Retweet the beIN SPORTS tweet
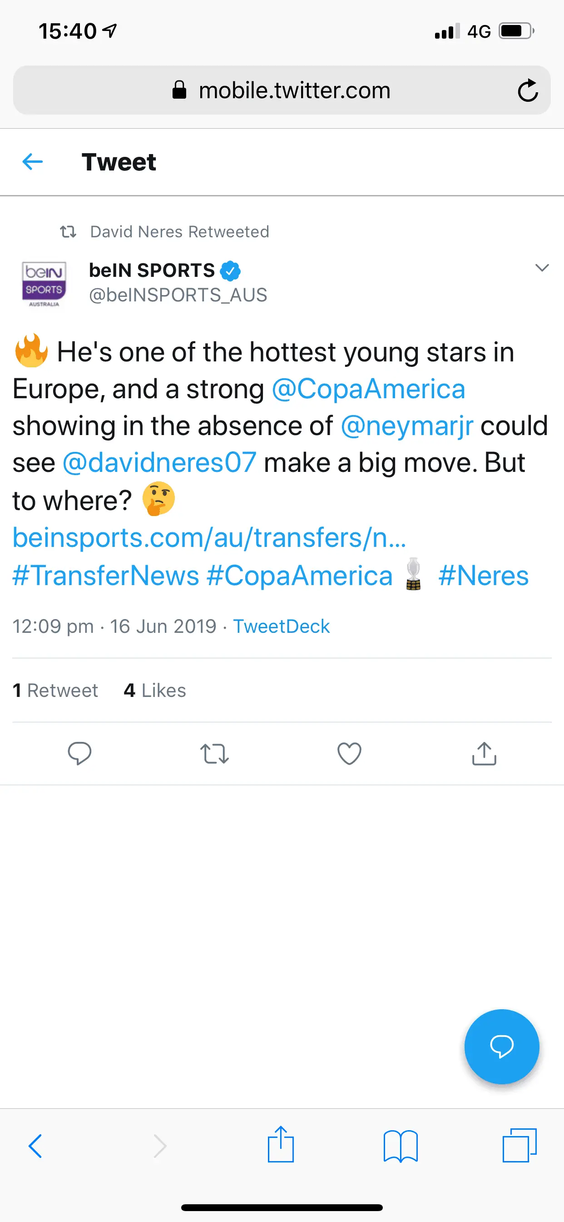This screenshot has width=564, height=1222. pyautogui.click(x=214, y=753)
